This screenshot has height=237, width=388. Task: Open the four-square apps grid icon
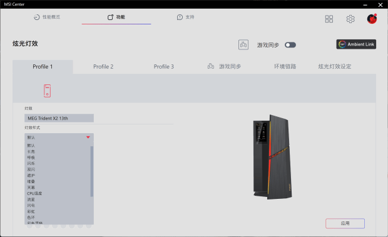[x=329, y=19]
